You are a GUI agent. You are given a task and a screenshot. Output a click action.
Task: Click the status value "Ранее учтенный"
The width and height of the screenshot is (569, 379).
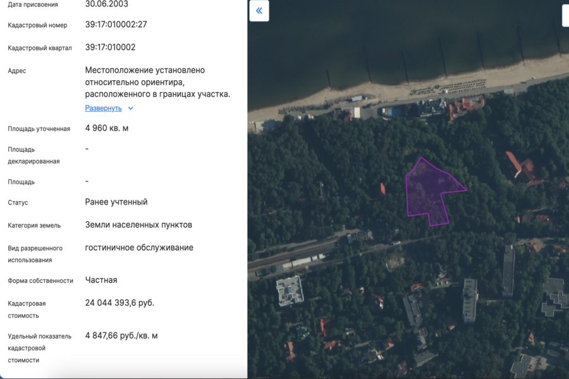point(116,202)
